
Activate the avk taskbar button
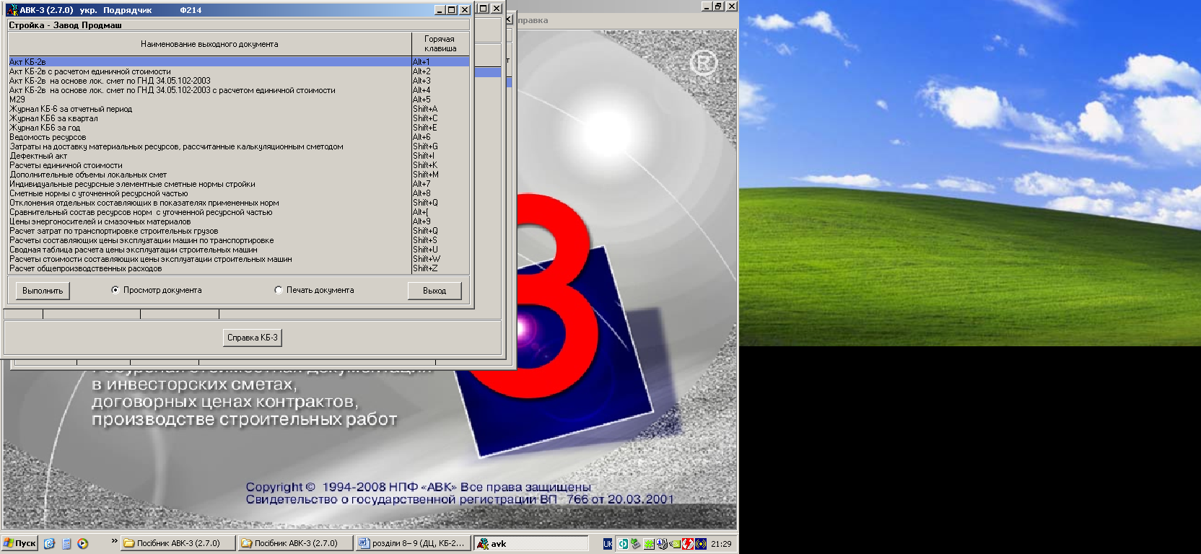(x=531, y=543)
